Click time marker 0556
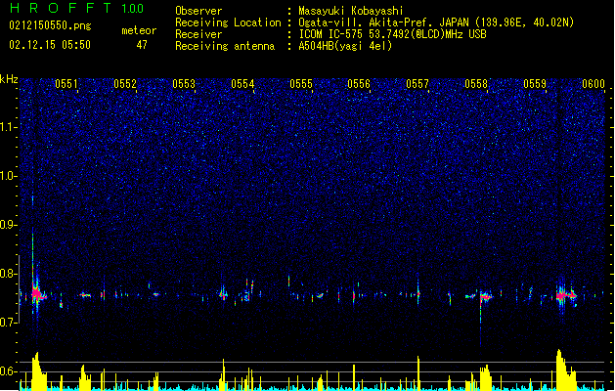Screen dimensions: 615x391 359,84
